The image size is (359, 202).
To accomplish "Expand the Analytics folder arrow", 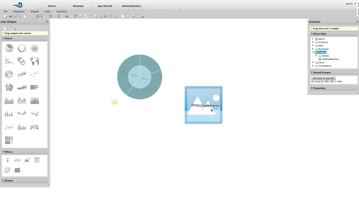I will coord(313,42).
